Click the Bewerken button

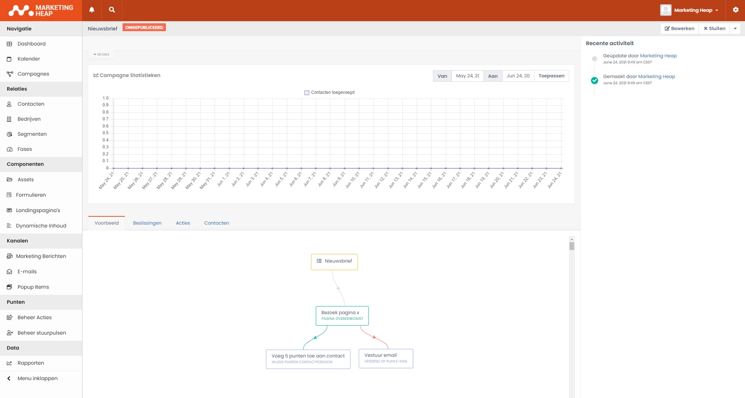tap(680, 29)
